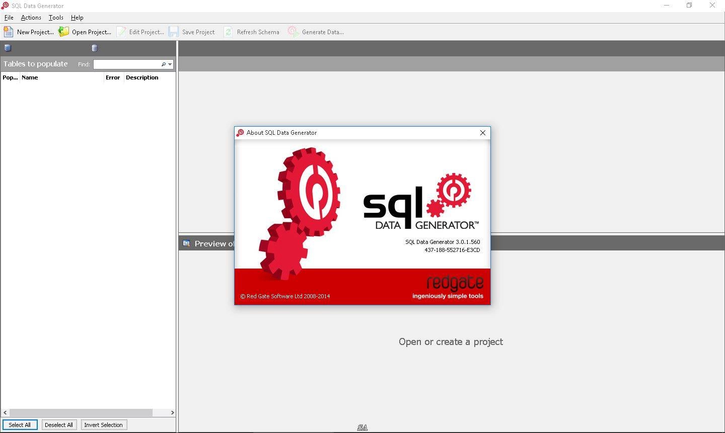Open the Help menu
Image resolution: width=725 pixels, height=433 pixels.
[77, 18]
